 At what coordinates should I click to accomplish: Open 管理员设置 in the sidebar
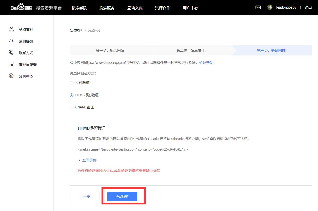click(11, 64)
